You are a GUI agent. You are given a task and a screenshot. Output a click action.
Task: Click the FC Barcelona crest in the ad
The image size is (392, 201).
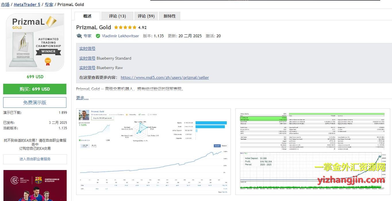pos(38,180)
